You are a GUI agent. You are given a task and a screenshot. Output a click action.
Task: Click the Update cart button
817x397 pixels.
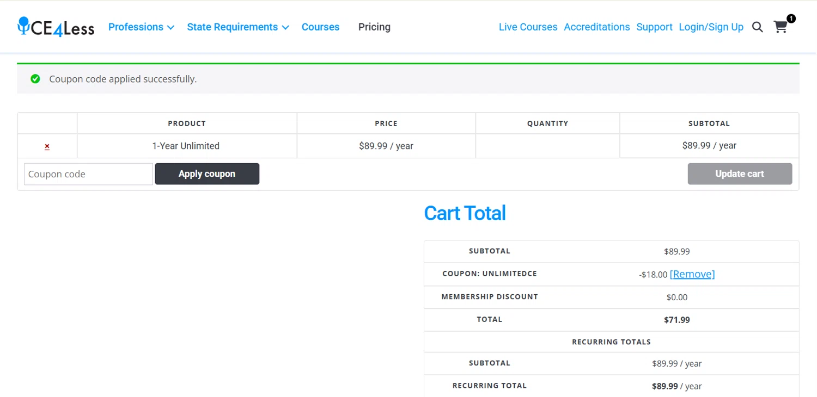739,174
